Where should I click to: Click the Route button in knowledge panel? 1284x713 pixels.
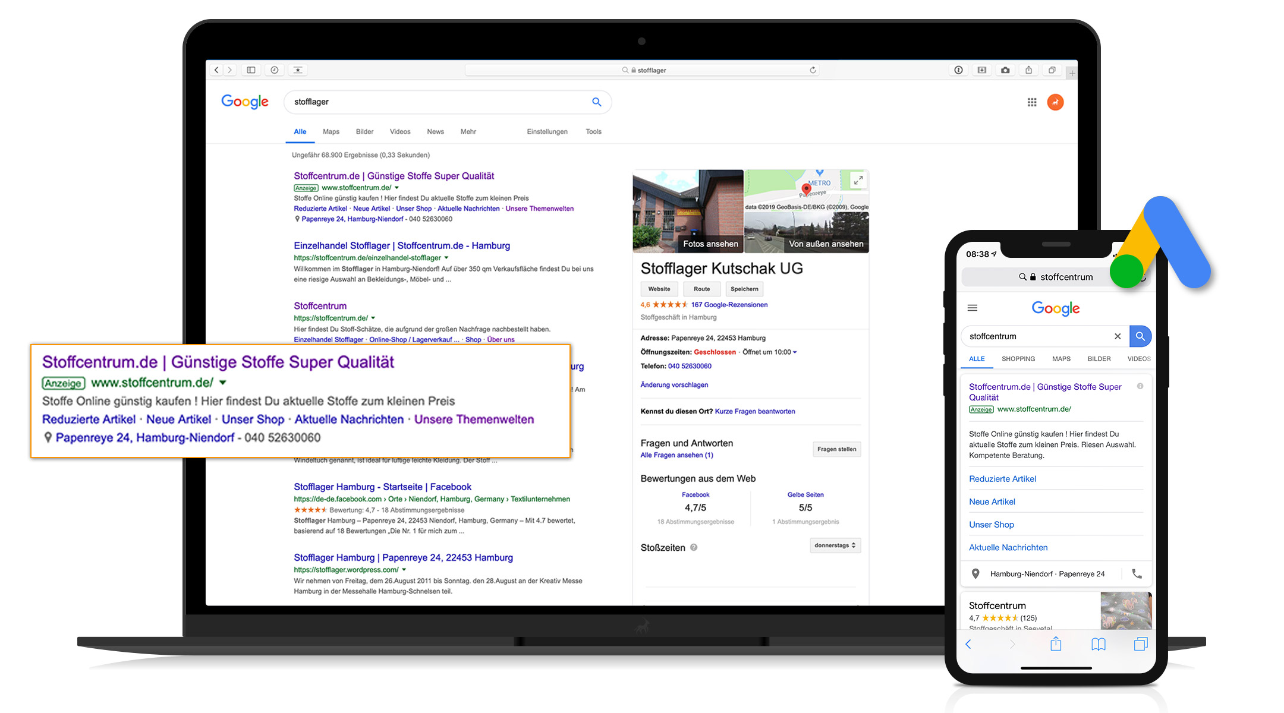(701, 289)
